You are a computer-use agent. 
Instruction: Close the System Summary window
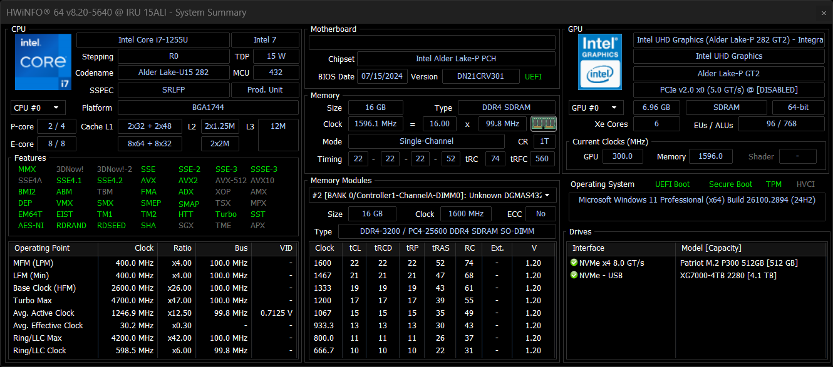824,13
